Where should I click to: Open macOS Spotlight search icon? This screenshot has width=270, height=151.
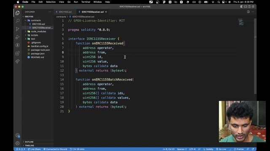pyautogui.click(x=219, y=2)
